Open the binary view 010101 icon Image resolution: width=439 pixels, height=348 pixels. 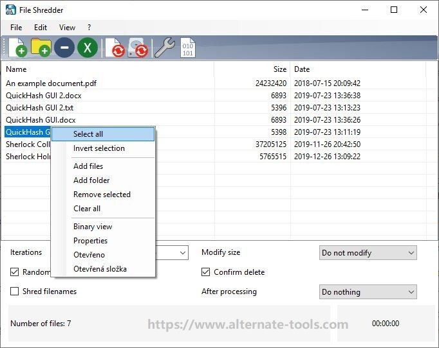click(x=187, y=48)
